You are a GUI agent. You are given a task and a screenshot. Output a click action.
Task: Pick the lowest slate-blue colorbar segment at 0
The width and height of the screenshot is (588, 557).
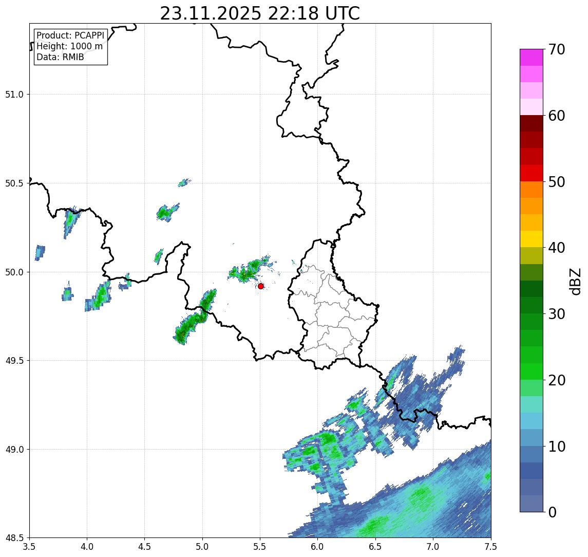tap(532, 504)
